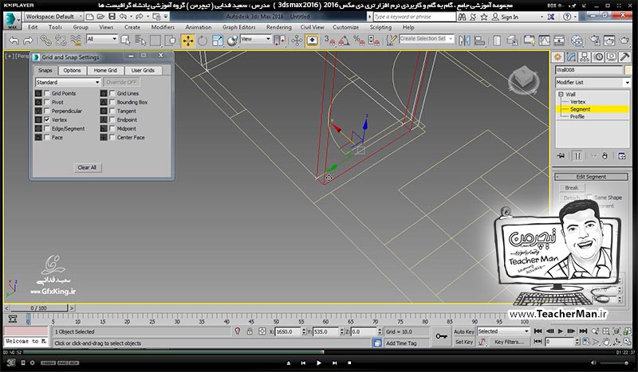Open the Material Editor icon
638x372 pixels.
click(577, 41)
